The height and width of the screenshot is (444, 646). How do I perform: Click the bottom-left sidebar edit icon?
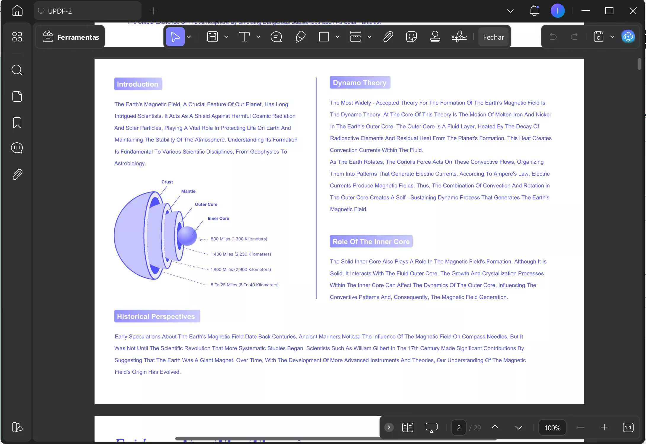click(17, 427)
